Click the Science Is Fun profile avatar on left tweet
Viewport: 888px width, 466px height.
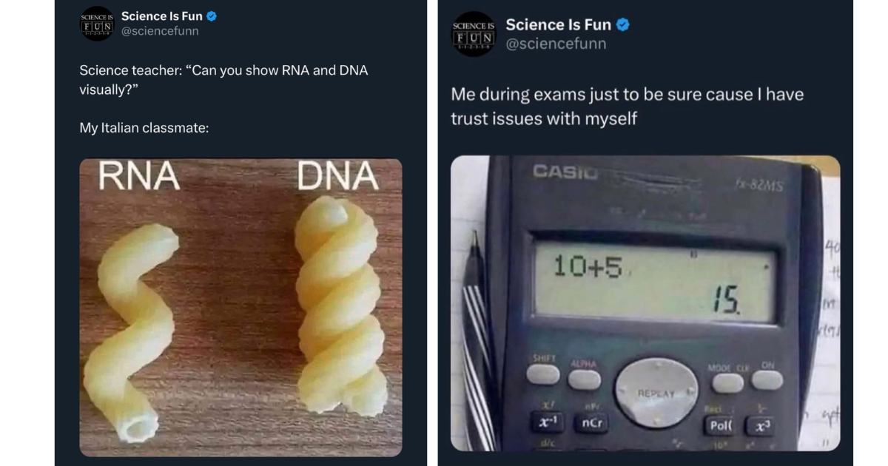[x=97, y=23]
